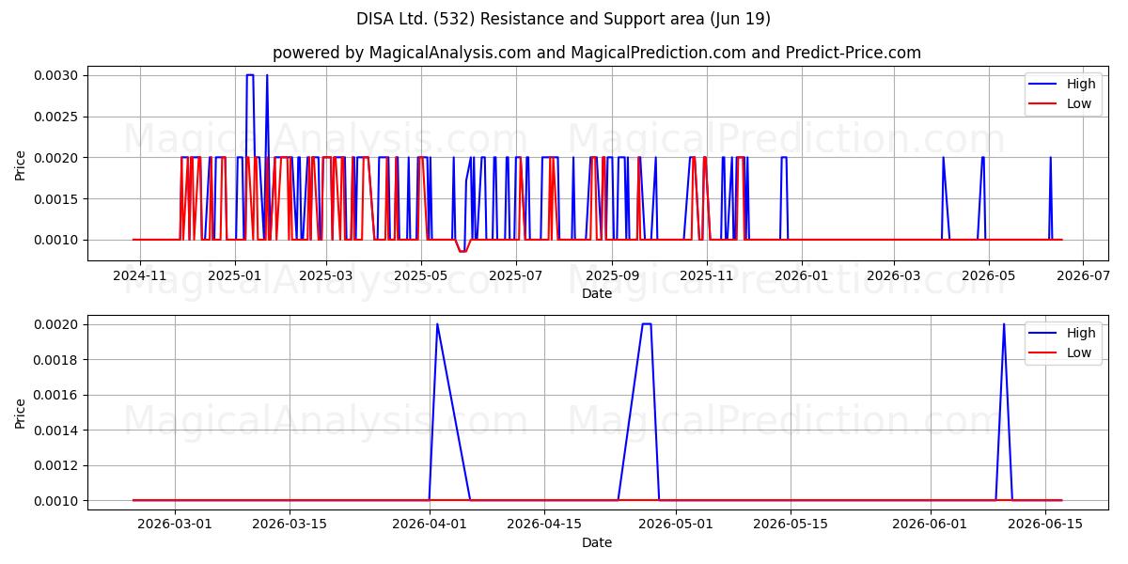Viewport: 1128px width, 564px height.
Task: Click the 2026-06-01 date label in bottom chart
Action: 931,525
